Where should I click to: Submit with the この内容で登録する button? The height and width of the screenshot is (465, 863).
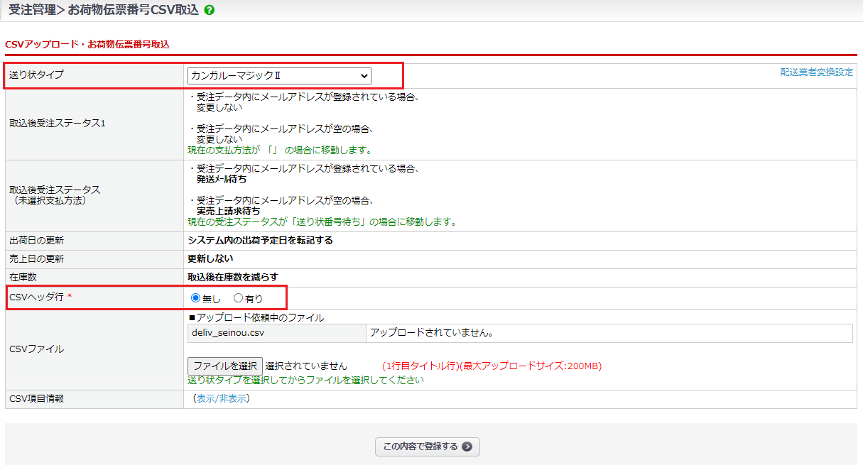(427, 447)
